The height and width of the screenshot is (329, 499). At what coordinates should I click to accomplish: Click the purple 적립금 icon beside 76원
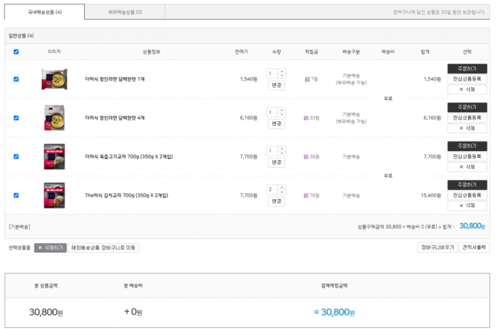[307, 195]
